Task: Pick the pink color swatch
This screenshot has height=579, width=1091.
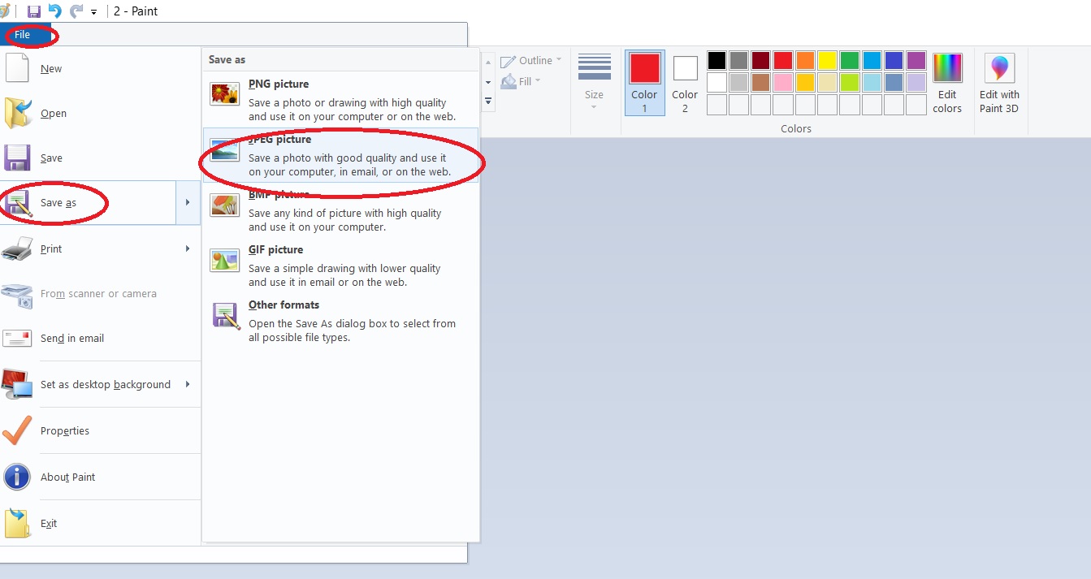Action: (783, 83)
